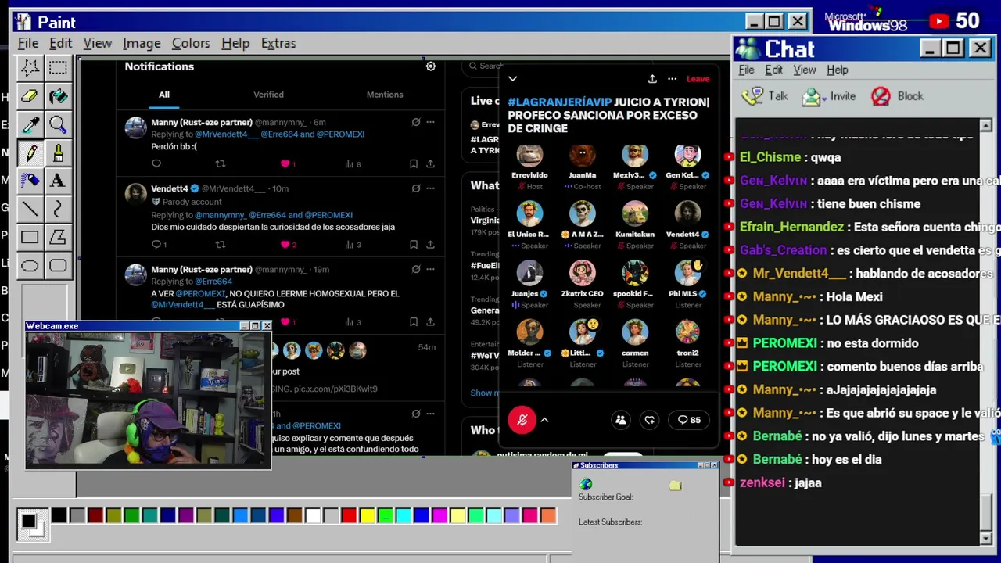The image size is (1001, 563).
Task: Open the @PEROMEXI mention link in Manny's post
Action: click(201, 294)
